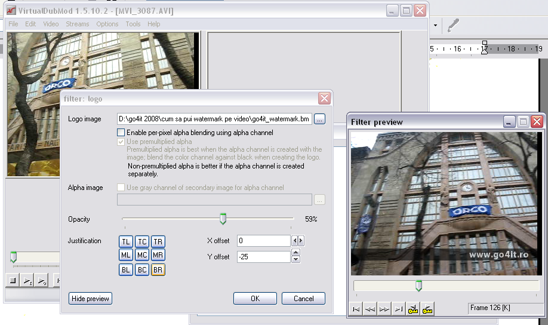Image resolution: width=548 pixels, height=325 pixels.
Task: Go to first frame in Filter preview
Action: click(356, 309)
